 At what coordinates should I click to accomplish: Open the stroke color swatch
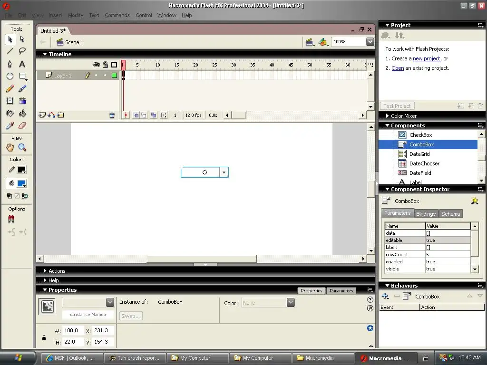click(22, 170)
